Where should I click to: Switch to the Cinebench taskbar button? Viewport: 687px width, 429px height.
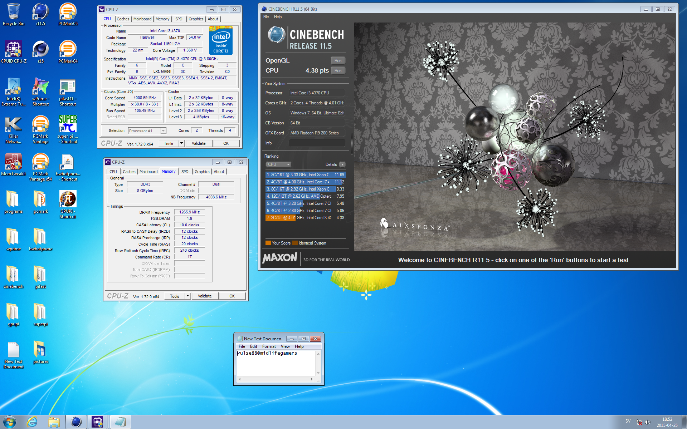click(x=76, y=422)
